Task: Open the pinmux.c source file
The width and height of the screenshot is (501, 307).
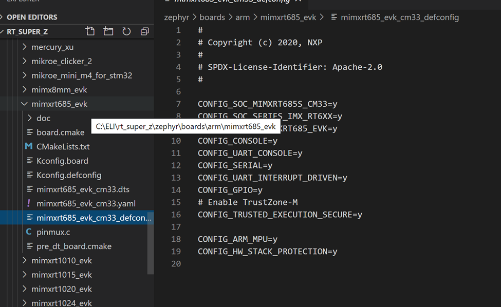Action: tap(53, 232)
